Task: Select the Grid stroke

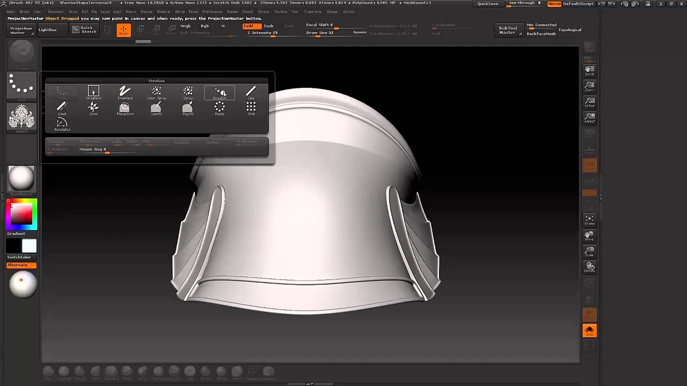Action: click(251, 108)
